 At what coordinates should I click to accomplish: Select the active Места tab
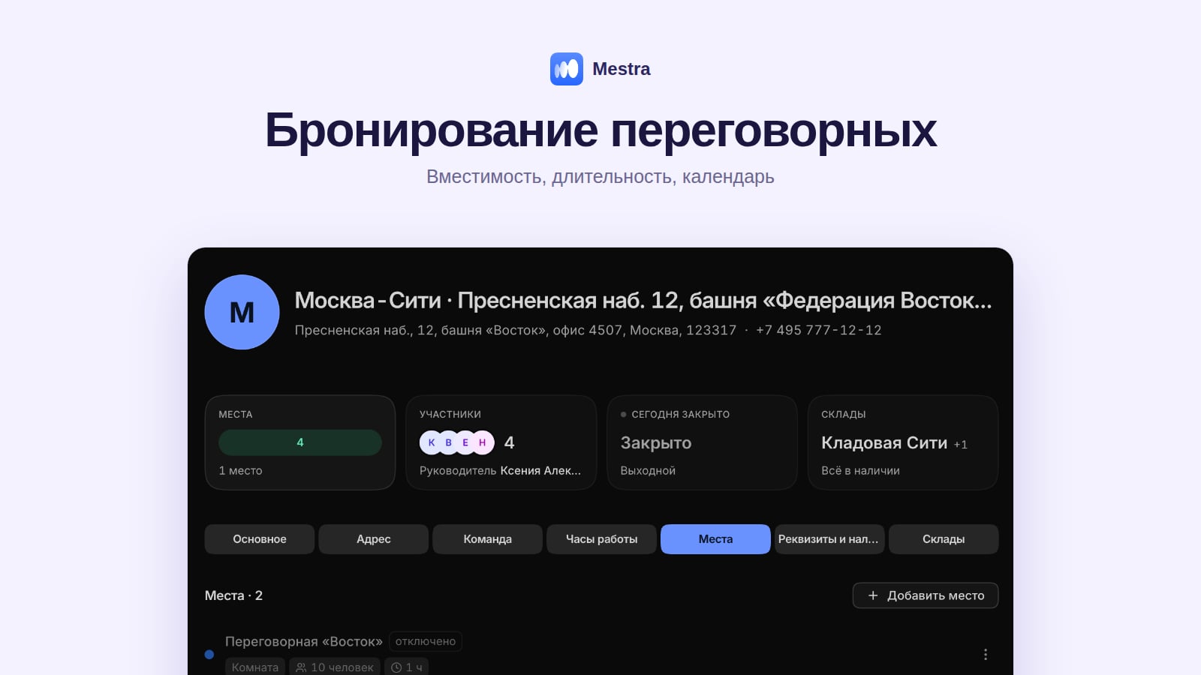(715, 539)
